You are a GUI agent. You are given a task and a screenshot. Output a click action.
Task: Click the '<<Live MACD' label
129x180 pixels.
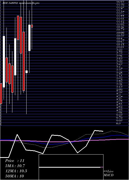coord(109,173)
